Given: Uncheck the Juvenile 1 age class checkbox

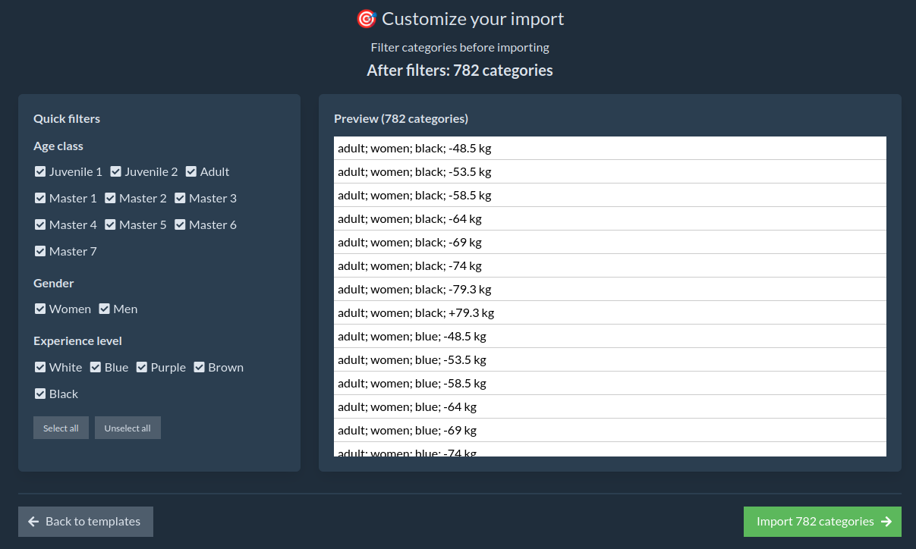Looking at the screenshot, I should coord(40,172).
